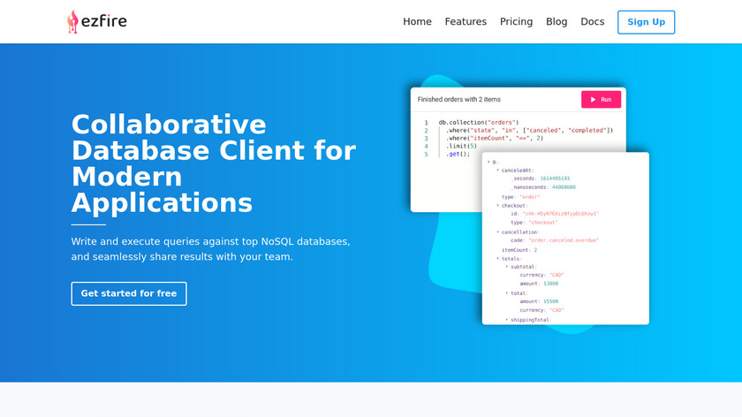Click code line db.collection("orders")
Viewport: 742px width, 417px height.
tap(479, 122)
